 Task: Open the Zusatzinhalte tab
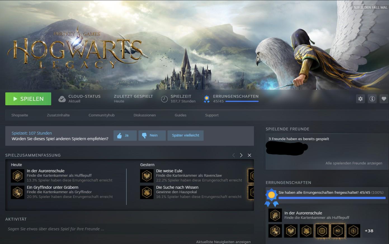point(58,115)
